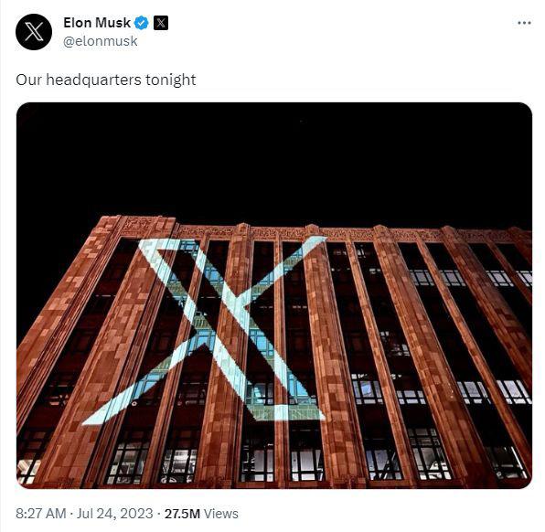The width and height of the screenshot is (545, 532).
Task: Click the Jul 24, 2023 date
Action: tap(114, 513)
